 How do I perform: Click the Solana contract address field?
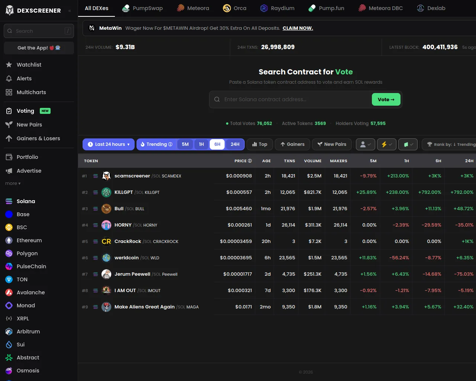coord(294,99)
